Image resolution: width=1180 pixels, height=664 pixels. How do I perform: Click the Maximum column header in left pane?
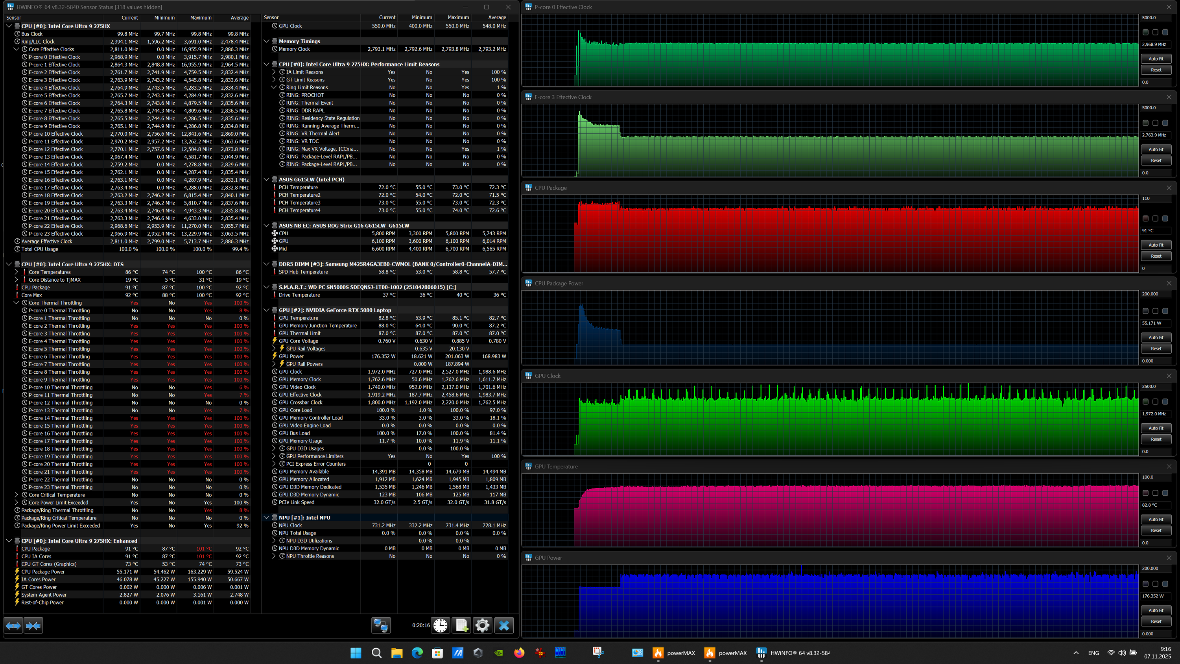[x=201, y=17]
